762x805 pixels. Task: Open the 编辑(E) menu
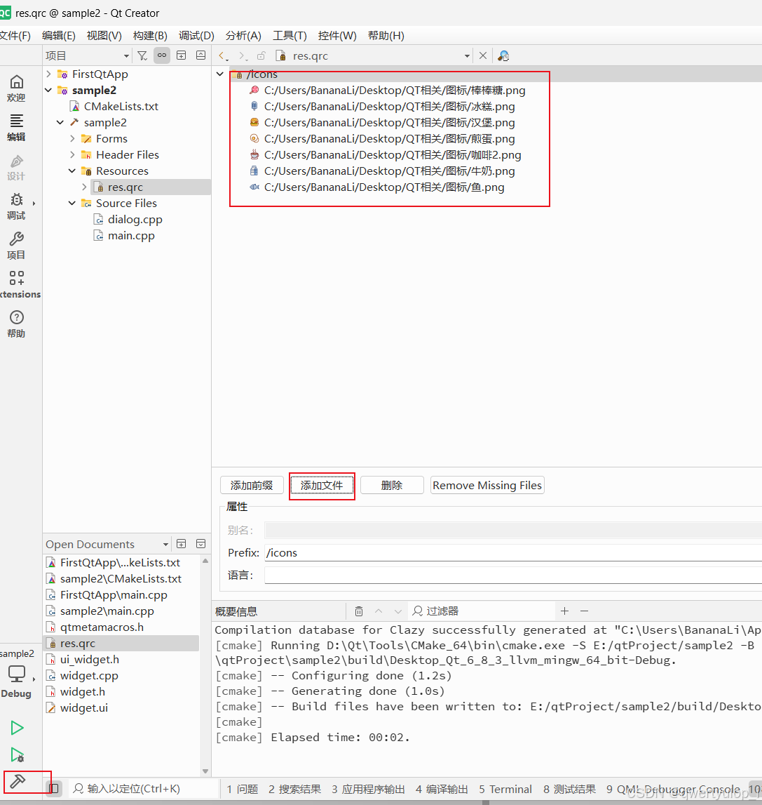[x=58, y=35]
